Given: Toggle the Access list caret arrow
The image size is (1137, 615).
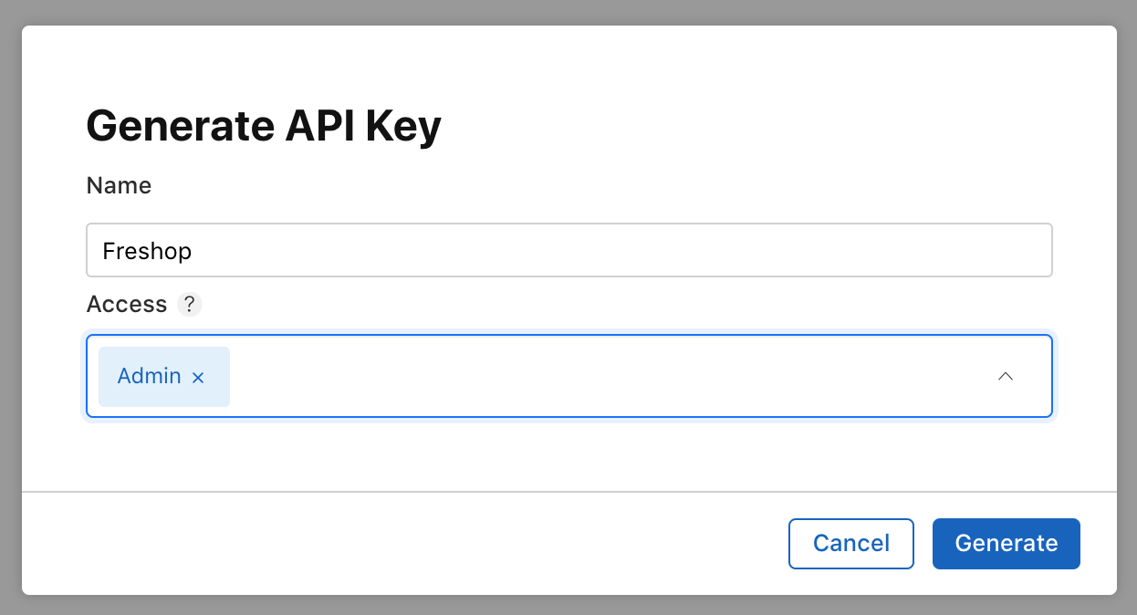Looking at the screenshot, I should (x=1006, y=376).
